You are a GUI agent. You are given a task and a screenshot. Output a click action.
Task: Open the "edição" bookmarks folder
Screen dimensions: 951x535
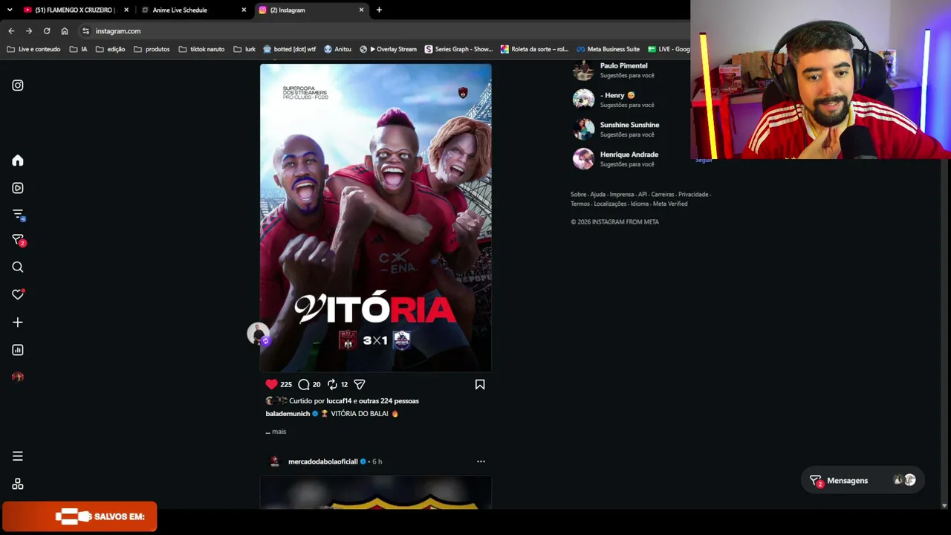click(110, 49)
